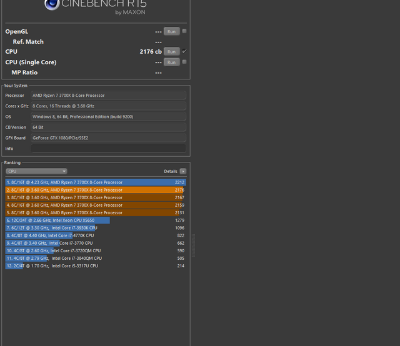This screenshot has width=400, height=346.
Task: Click the Ref. Match label
Action: 28,42
